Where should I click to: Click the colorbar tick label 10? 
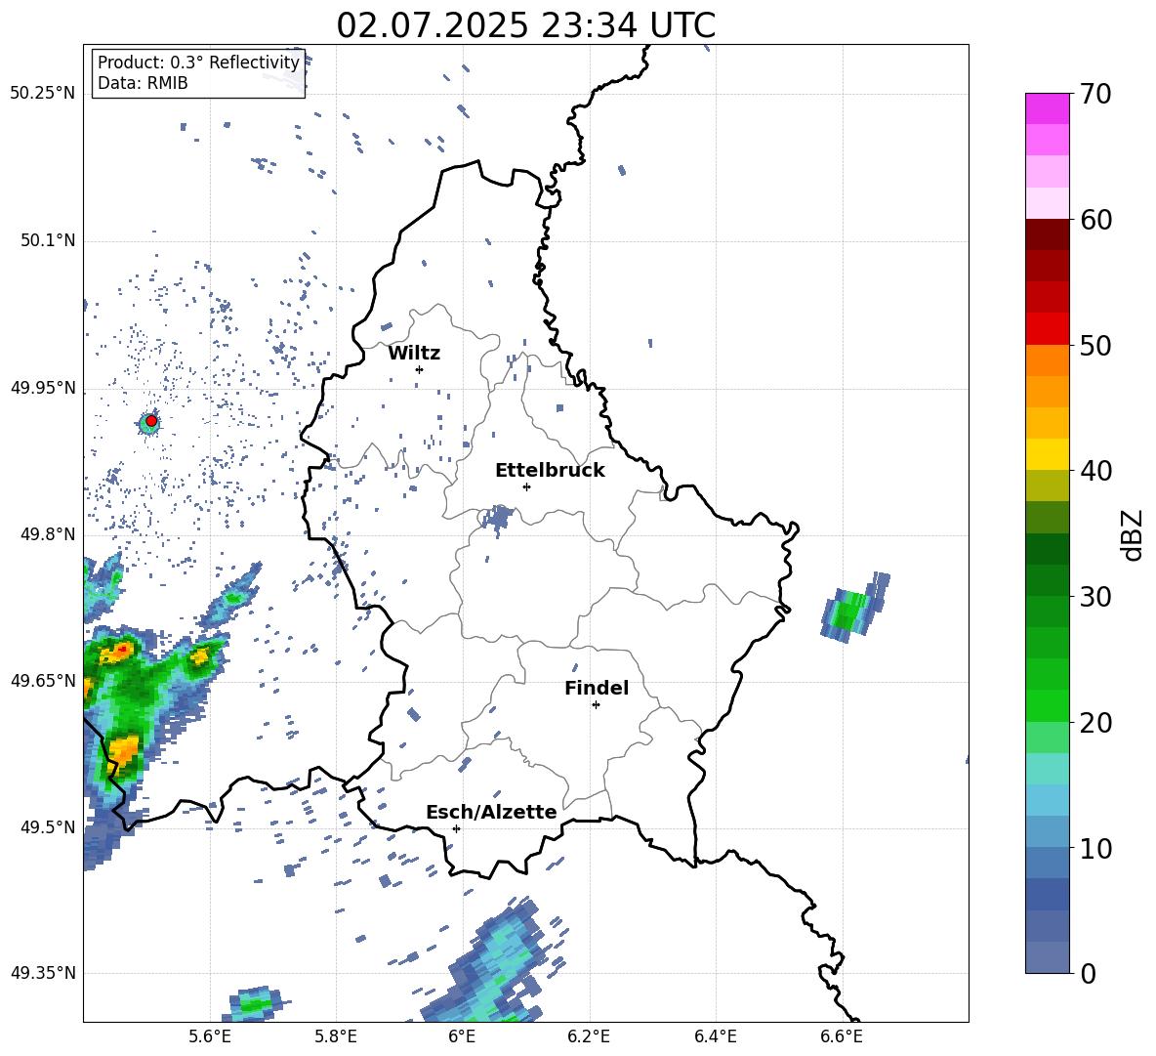coord(1095,848)
